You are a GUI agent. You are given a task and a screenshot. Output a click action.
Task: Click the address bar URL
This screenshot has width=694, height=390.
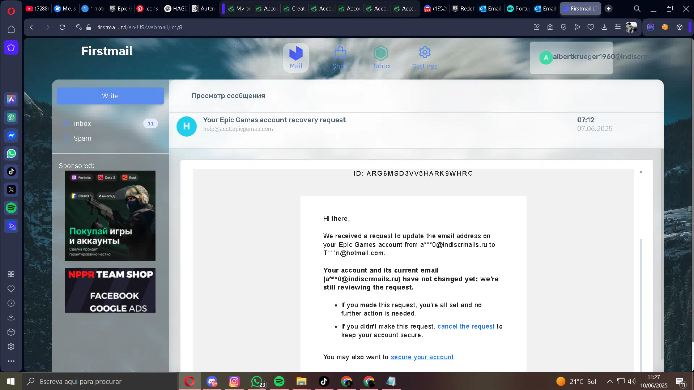[x=140, y=27]
